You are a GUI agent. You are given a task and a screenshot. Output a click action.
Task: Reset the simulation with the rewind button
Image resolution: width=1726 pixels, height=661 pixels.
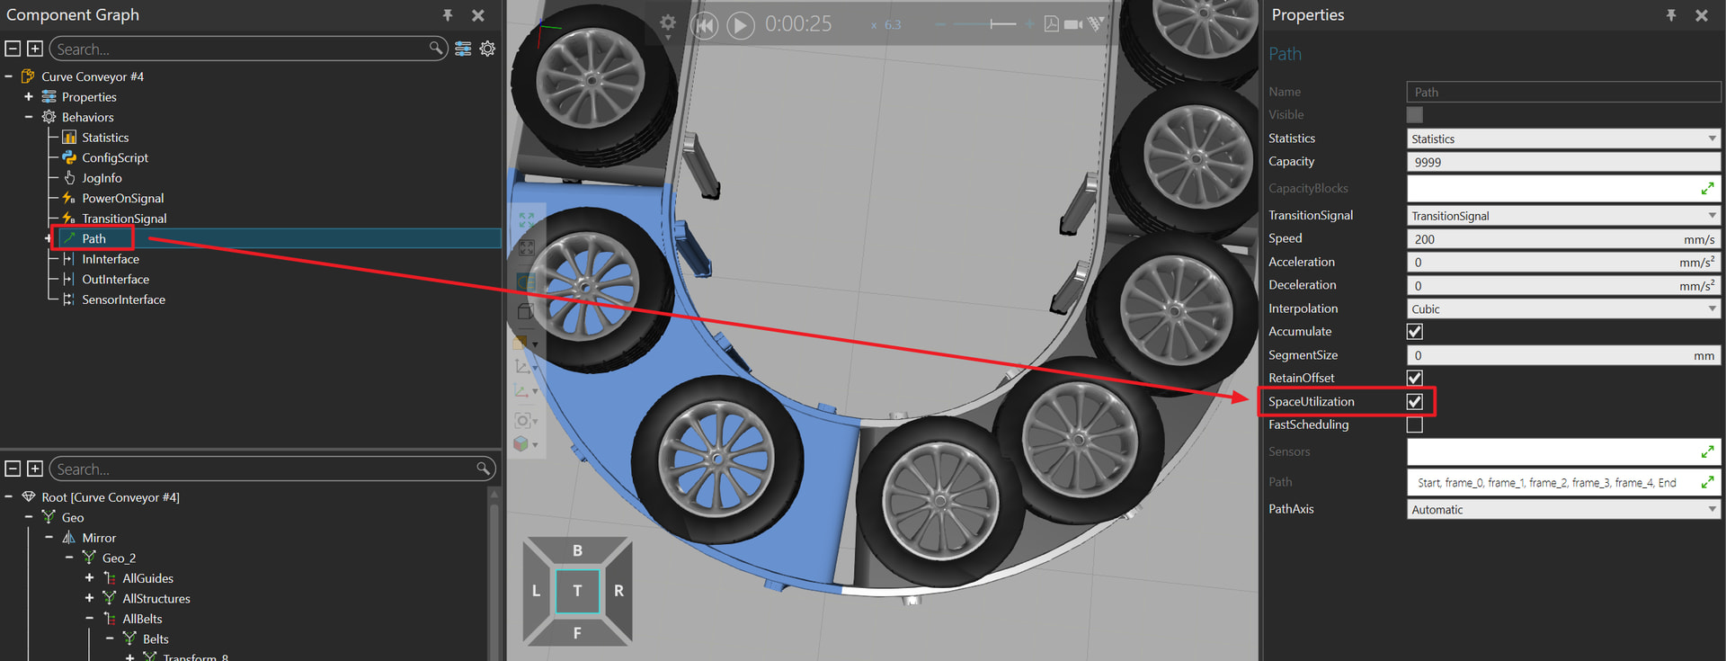[704, 25]
